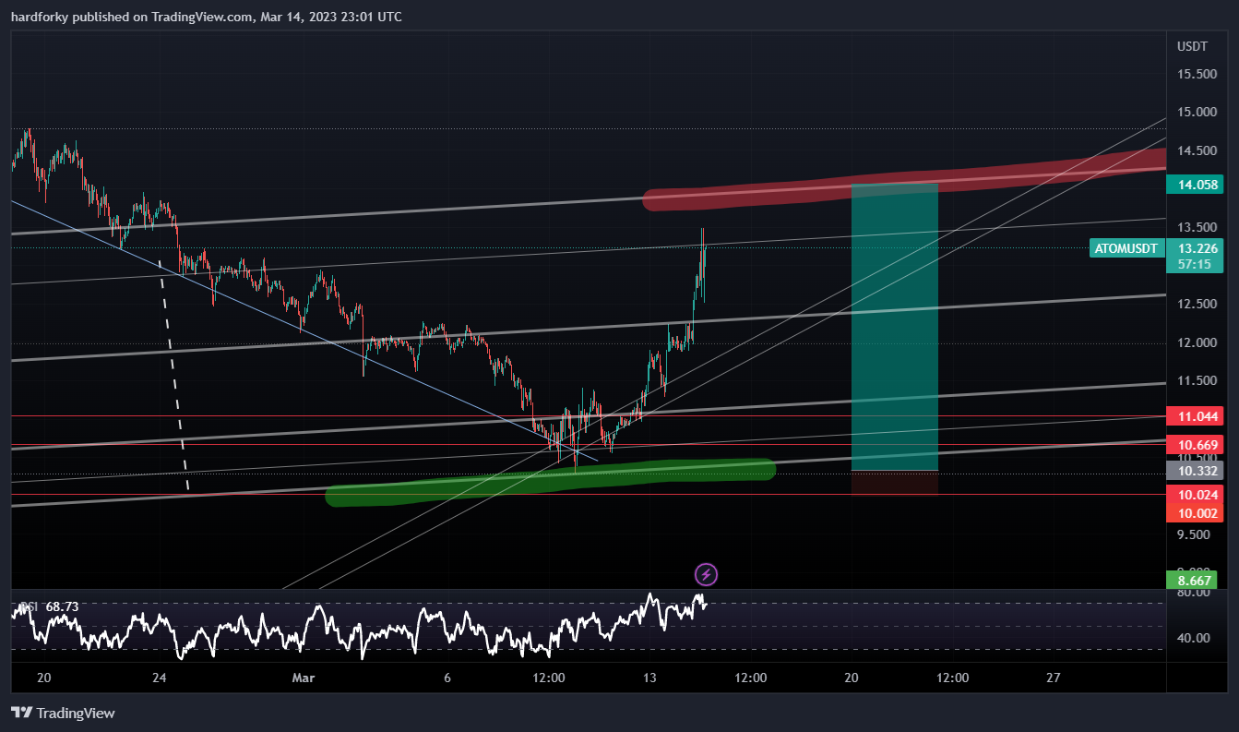The width and height of the screenshot is (1239, 732).
Task: Click the 10.002 red price label
Action: [1196, 513]
